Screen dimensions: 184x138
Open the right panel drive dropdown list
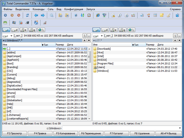(99, 36)
